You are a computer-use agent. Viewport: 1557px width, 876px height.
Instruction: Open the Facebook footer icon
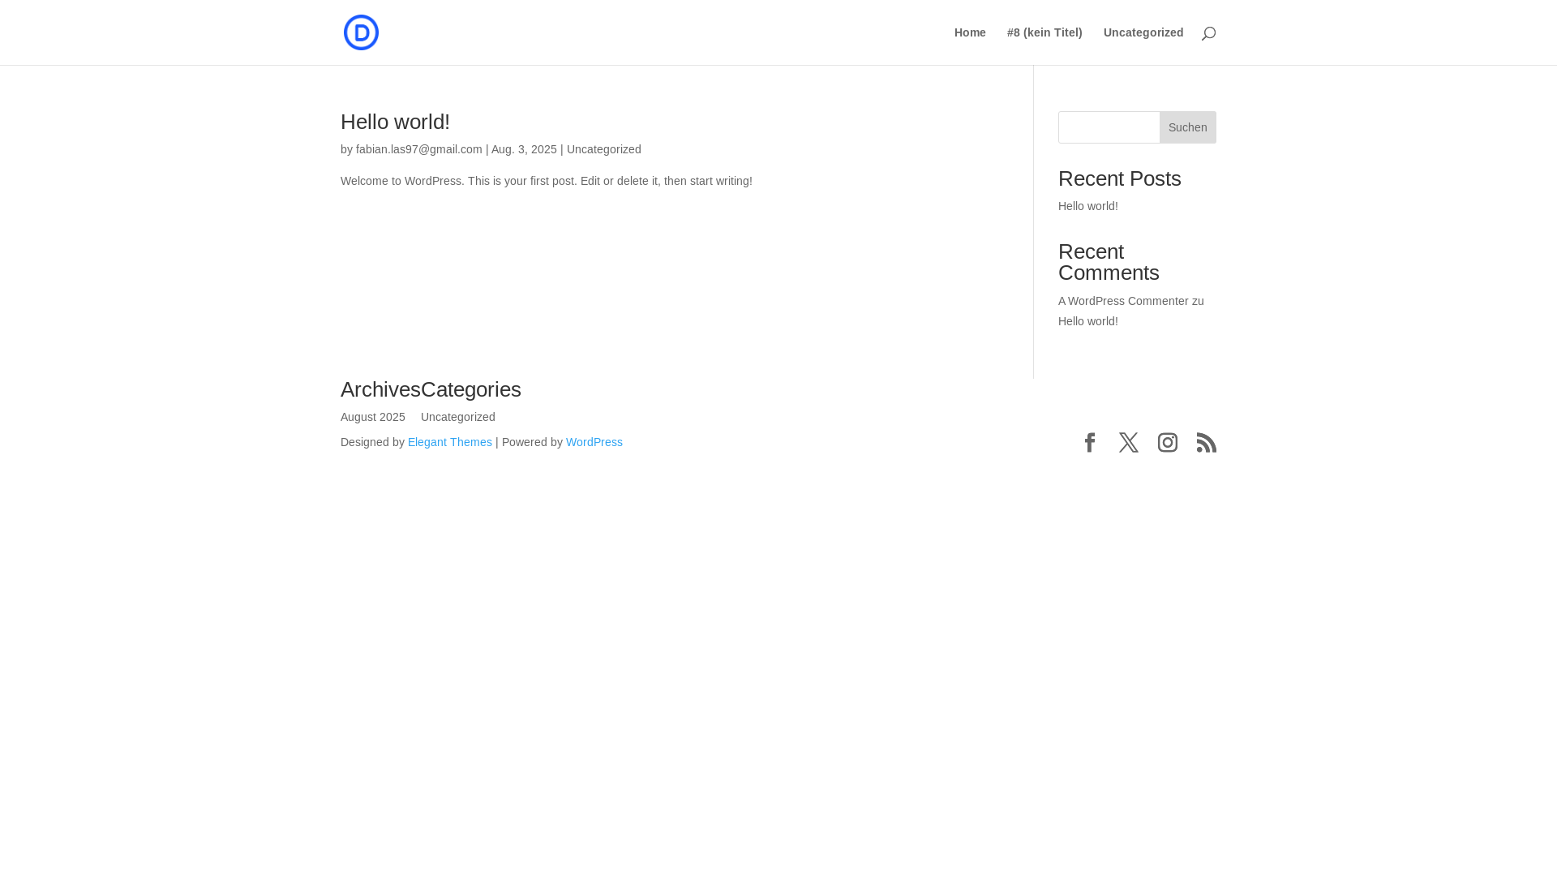click(1090, 442)
